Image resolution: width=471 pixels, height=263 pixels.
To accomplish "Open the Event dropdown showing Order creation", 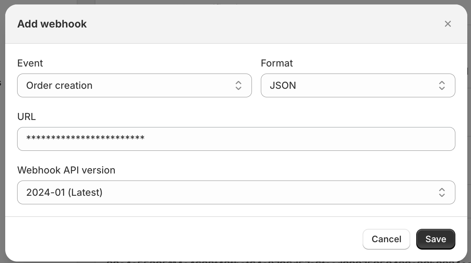I will (x=134, y=85).
